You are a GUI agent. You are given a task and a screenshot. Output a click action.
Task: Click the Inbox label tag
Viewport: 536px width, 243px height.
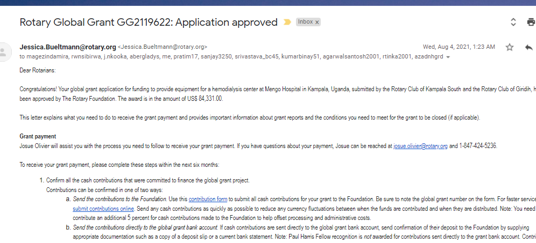click(305, 22)
